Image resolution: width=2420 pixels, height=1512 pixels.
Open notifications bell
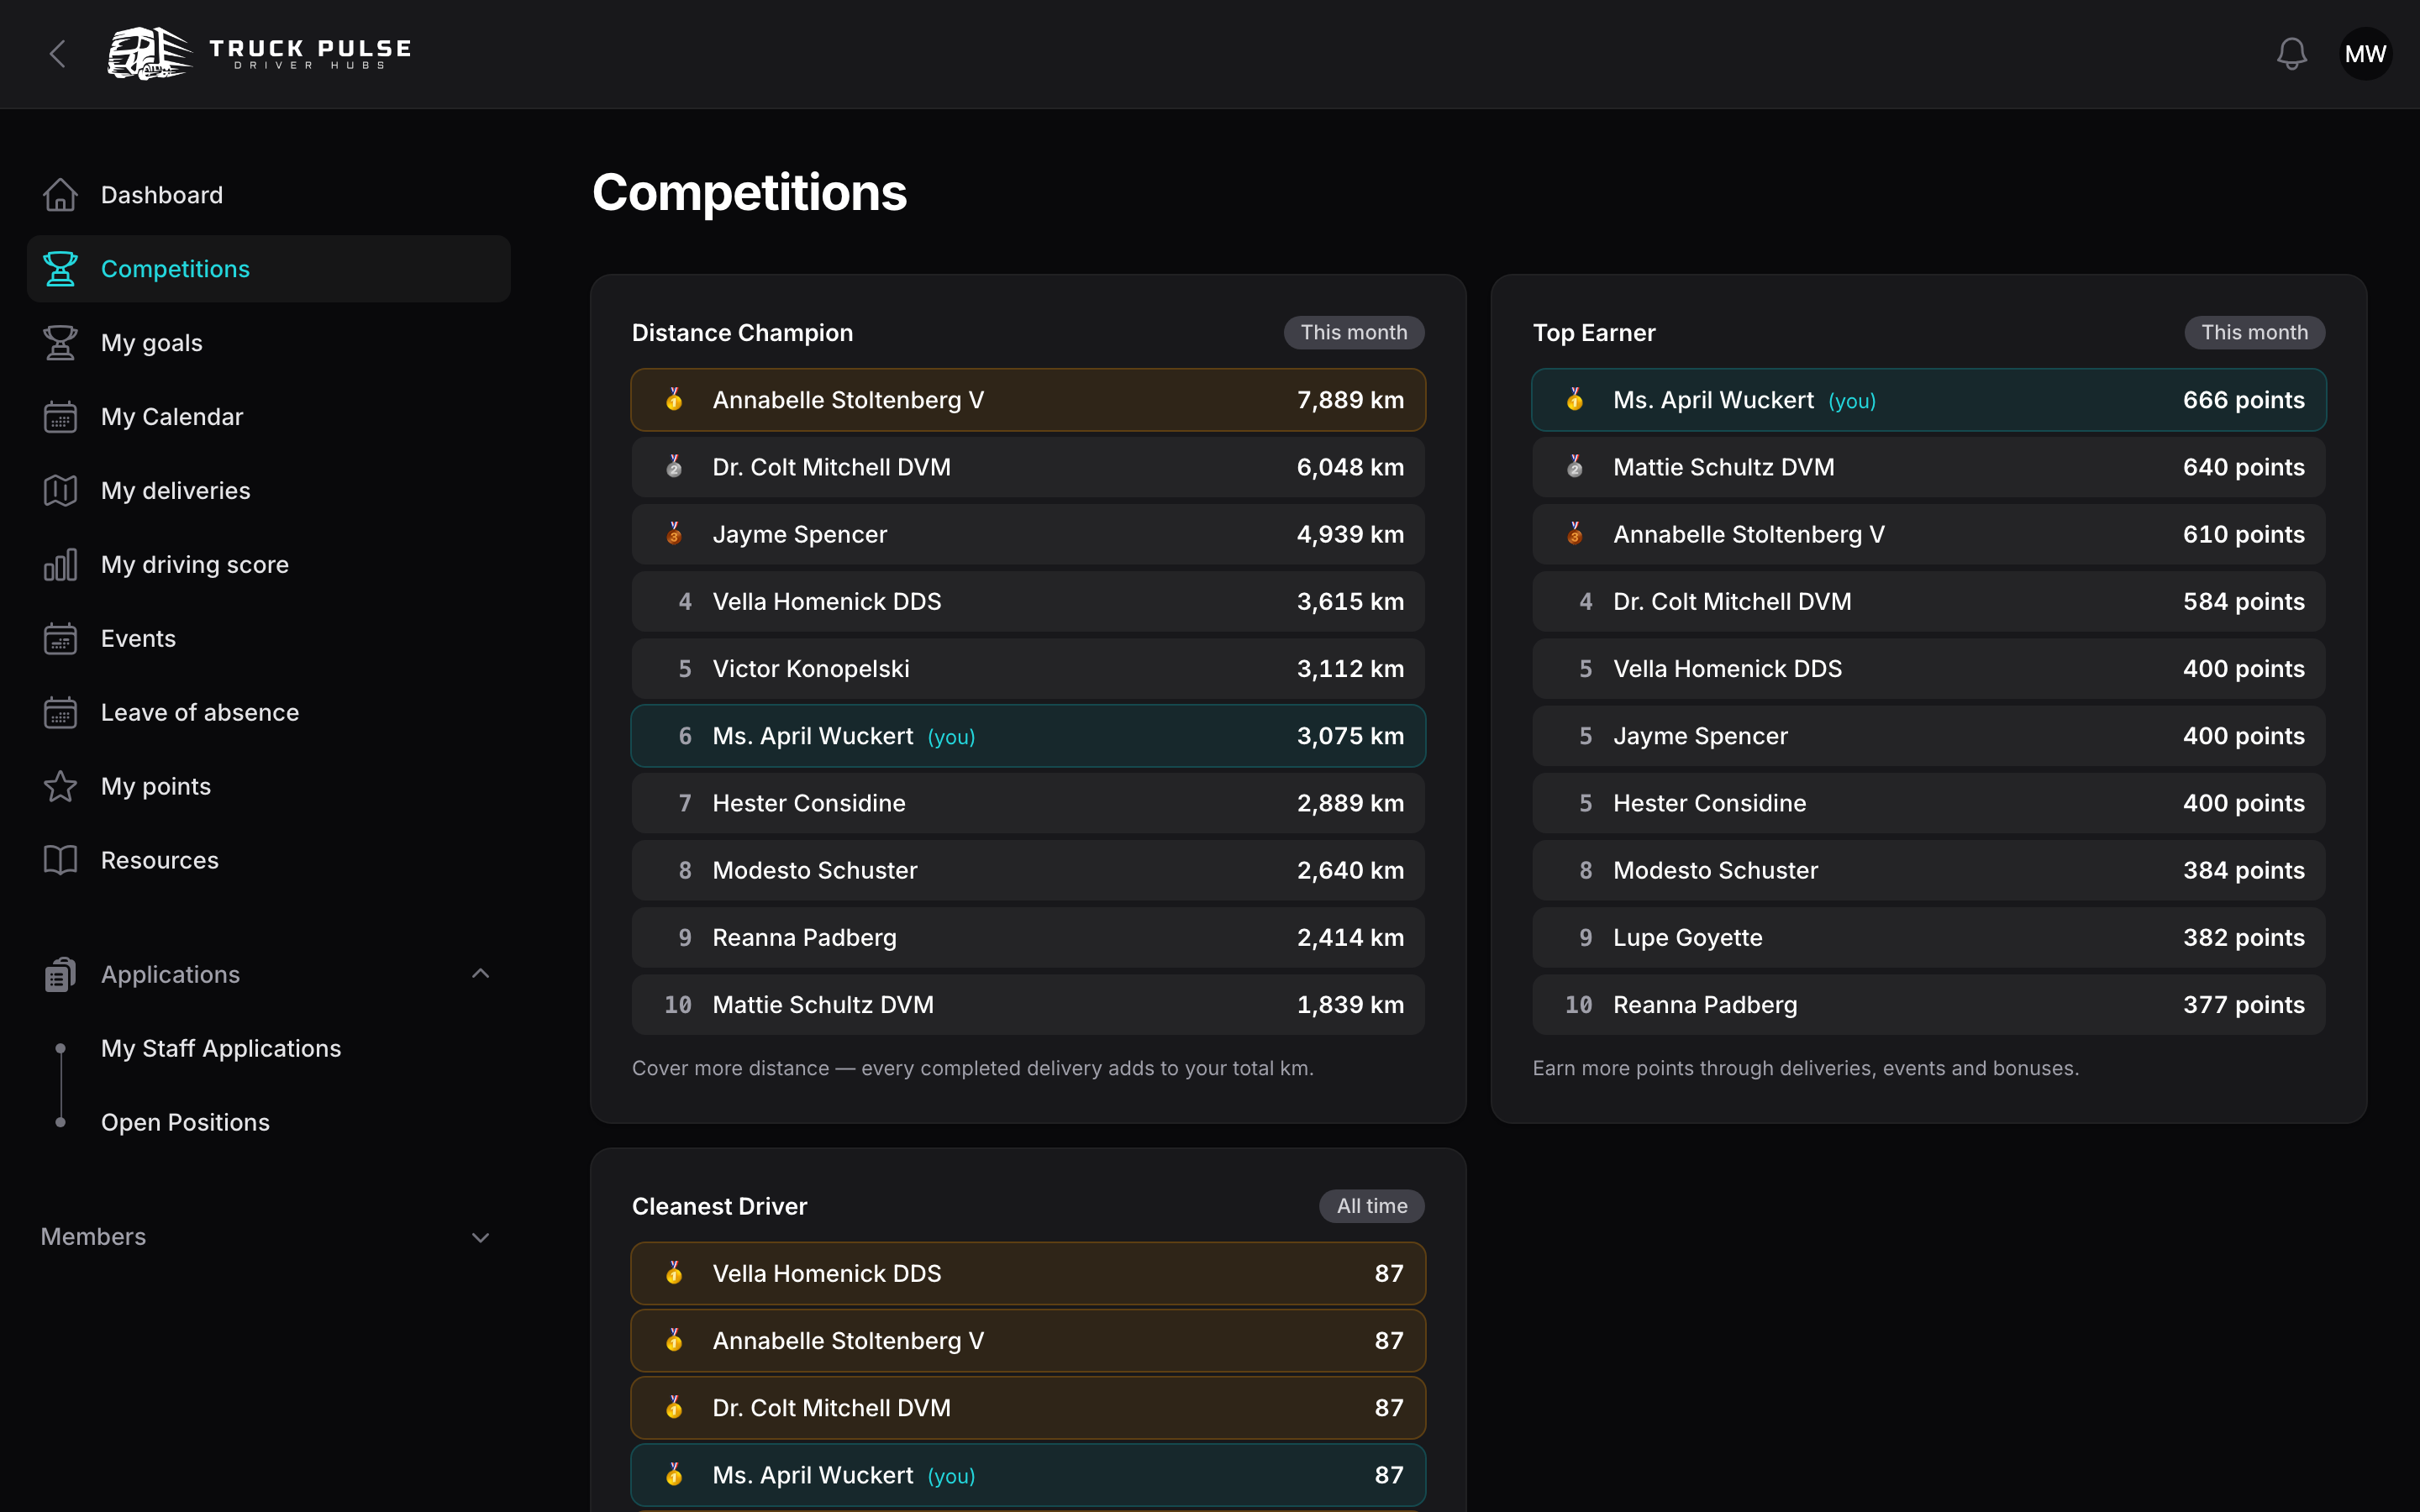2291,54
